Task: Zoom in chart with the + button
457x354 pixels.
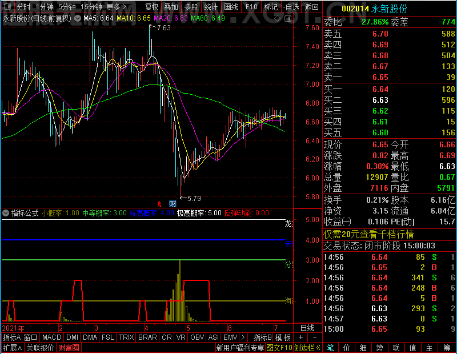Action: (x=301, y=337)
